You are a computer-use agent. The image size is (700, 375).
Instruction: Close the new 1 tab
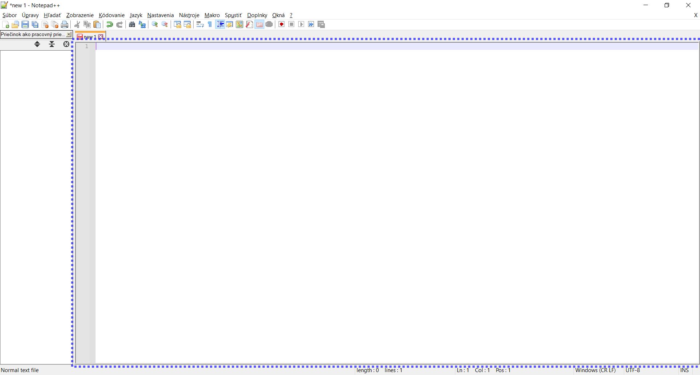coord(101,37)
